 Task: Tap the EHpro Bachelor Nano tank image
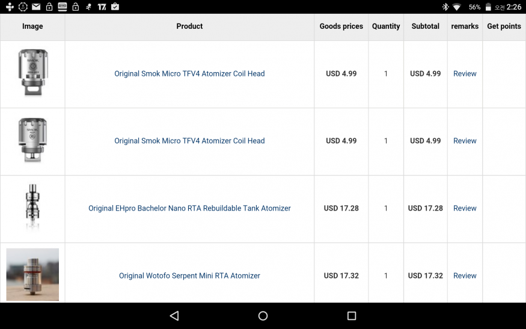32,208
